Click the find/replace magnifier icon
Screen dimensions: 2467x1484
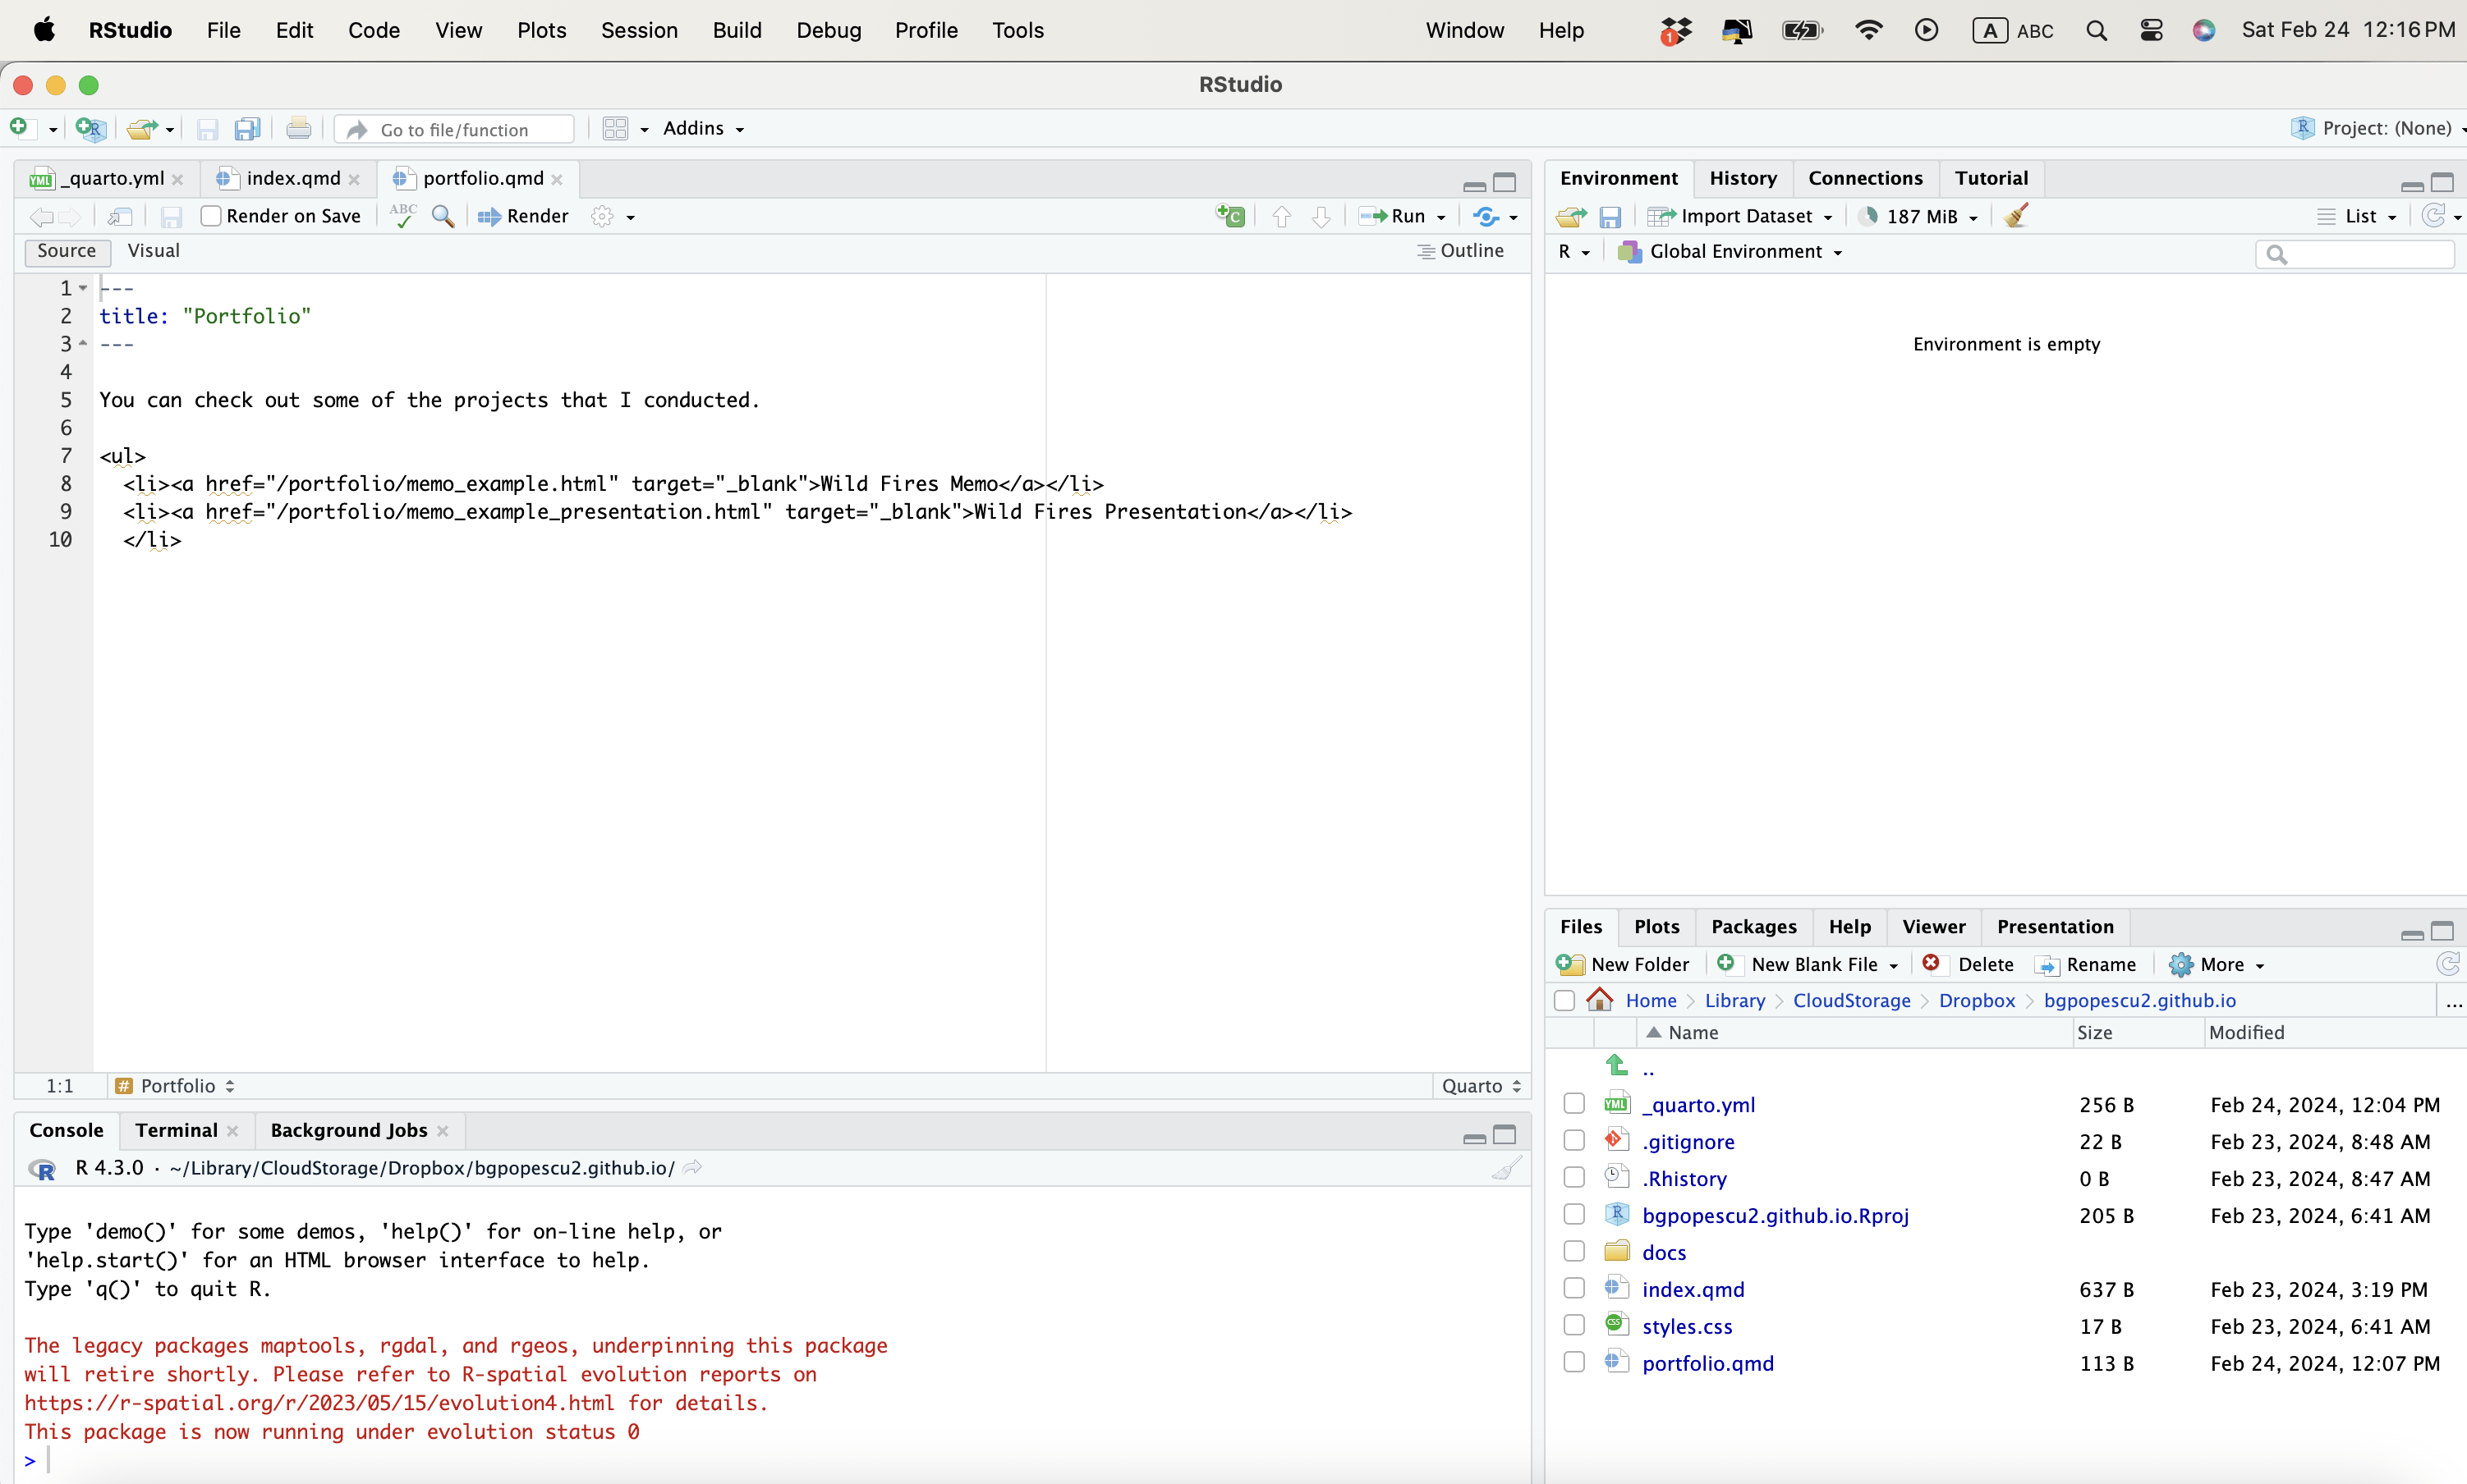point(443,216)
